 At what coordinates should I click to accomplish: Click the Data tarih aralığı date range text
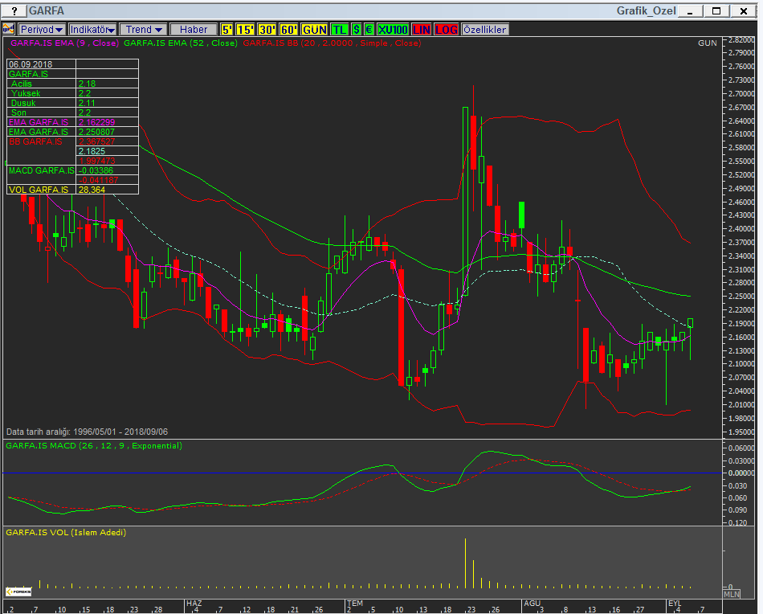click(x=87, y=432)
